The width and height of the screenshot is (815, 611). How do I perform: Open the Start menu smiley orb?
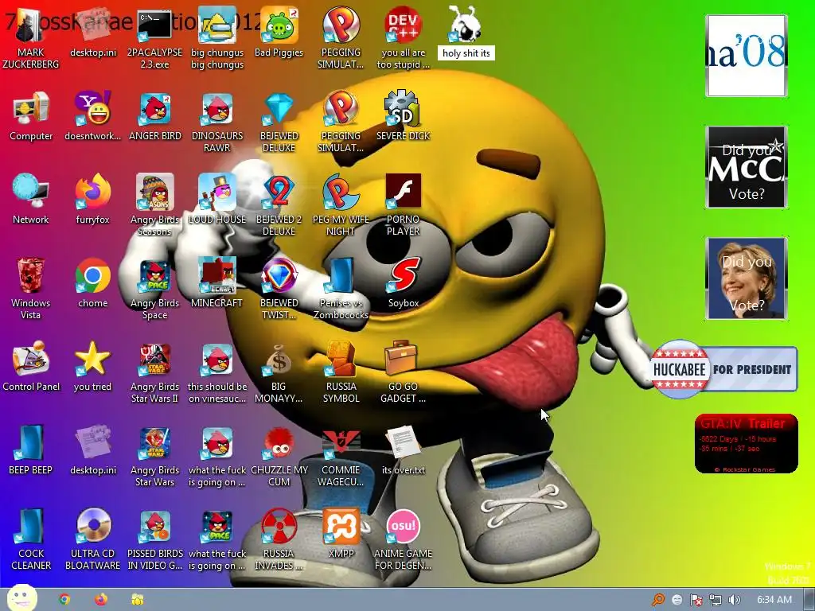(21, 598)
